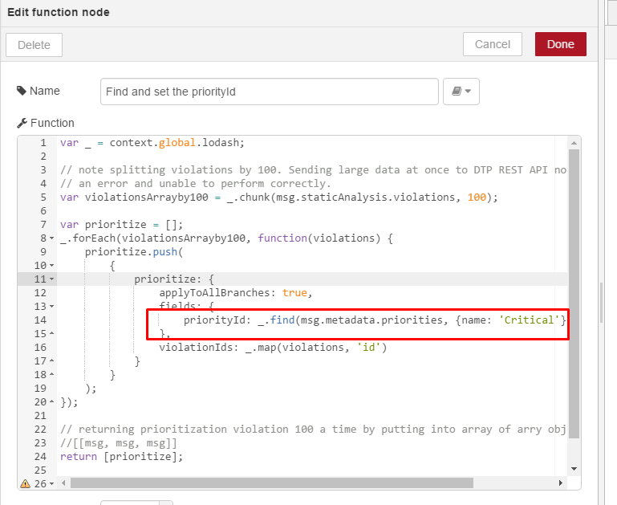
Task: Click the horizontal scrollbar left arrow
Action: click(63, 483)
